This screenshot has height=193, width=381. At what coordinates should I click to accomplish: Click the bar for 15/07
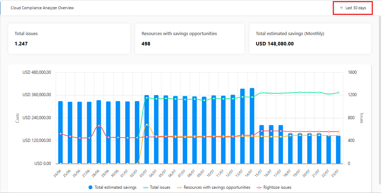pos(261,145)
